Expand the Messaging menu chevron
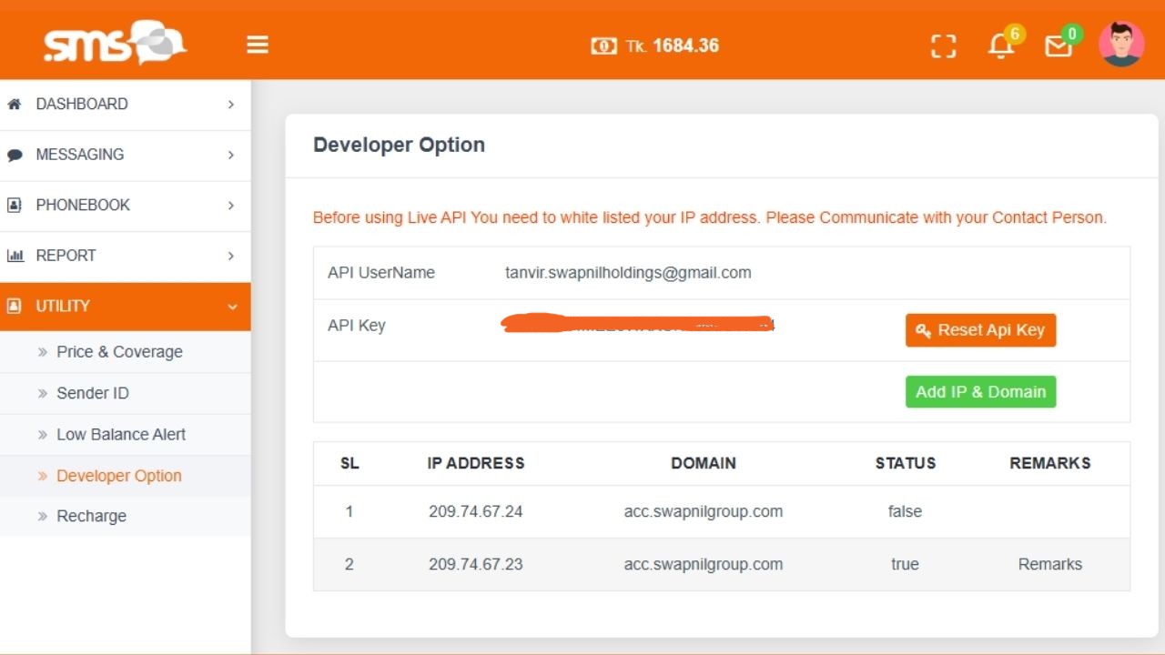1165x655 pixels. coord(231,155)
